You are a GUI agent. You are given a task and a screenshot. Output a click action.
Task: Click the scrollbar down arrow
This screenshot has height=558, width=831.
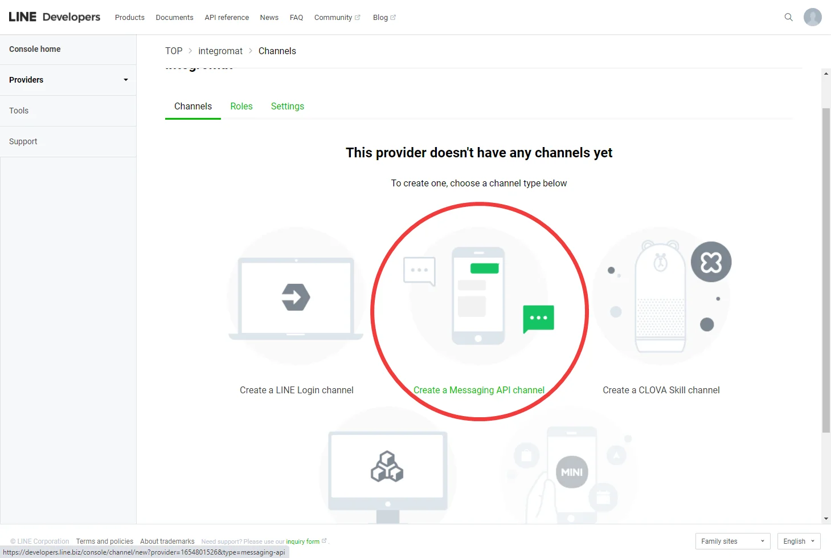826,519
